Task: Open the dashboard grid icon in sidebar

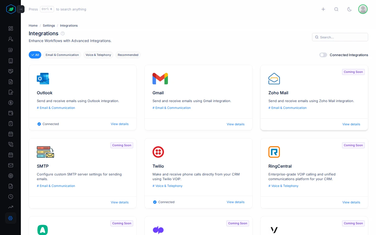Action: click(11, 28)
